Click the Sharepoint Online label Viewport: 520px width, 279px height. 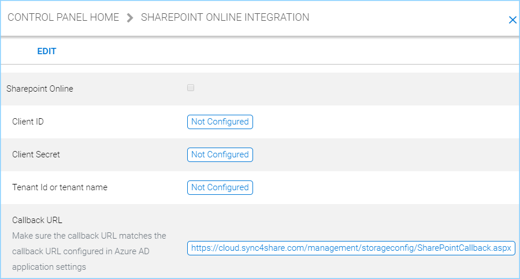click(x=40, y=89)
